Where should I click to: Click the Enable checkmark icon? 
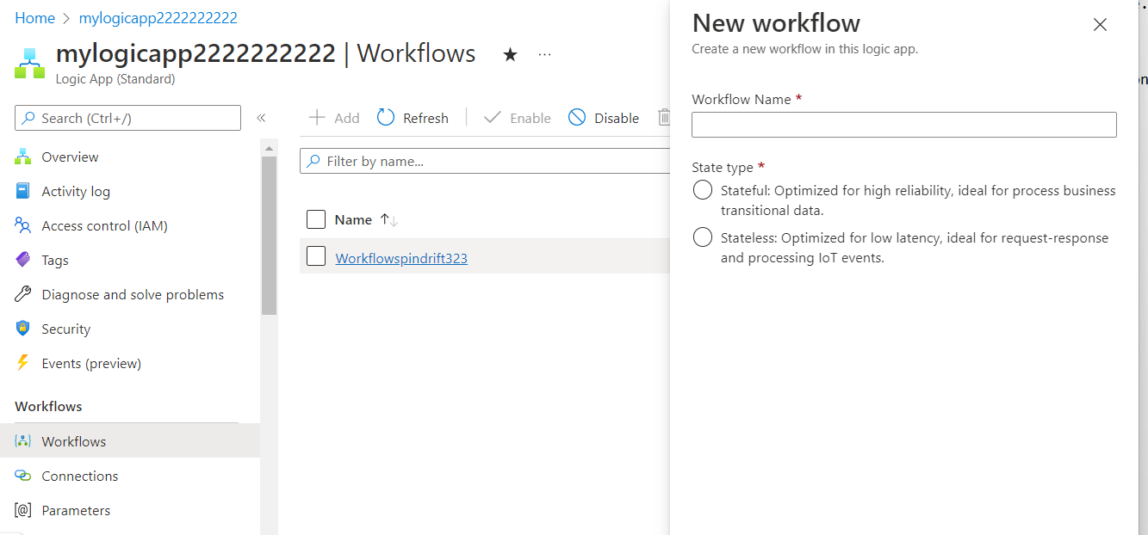(x=493, y=118)
